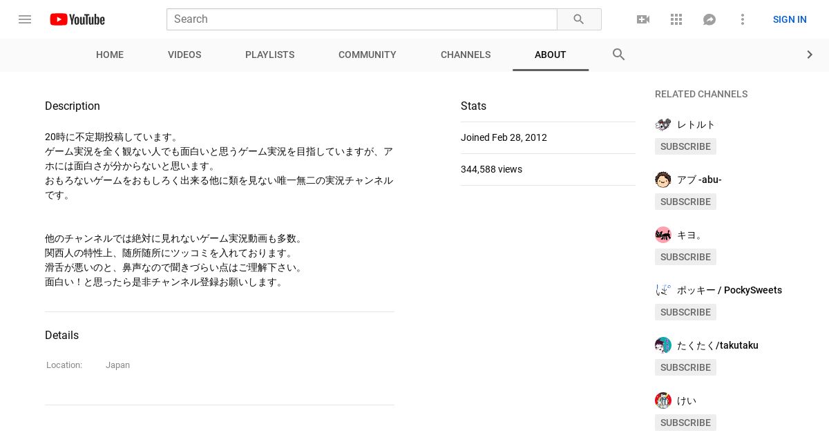Open ポッキー / PockySweets name link
The height and width of the screenshot is (435, 829).
(730, 290)
